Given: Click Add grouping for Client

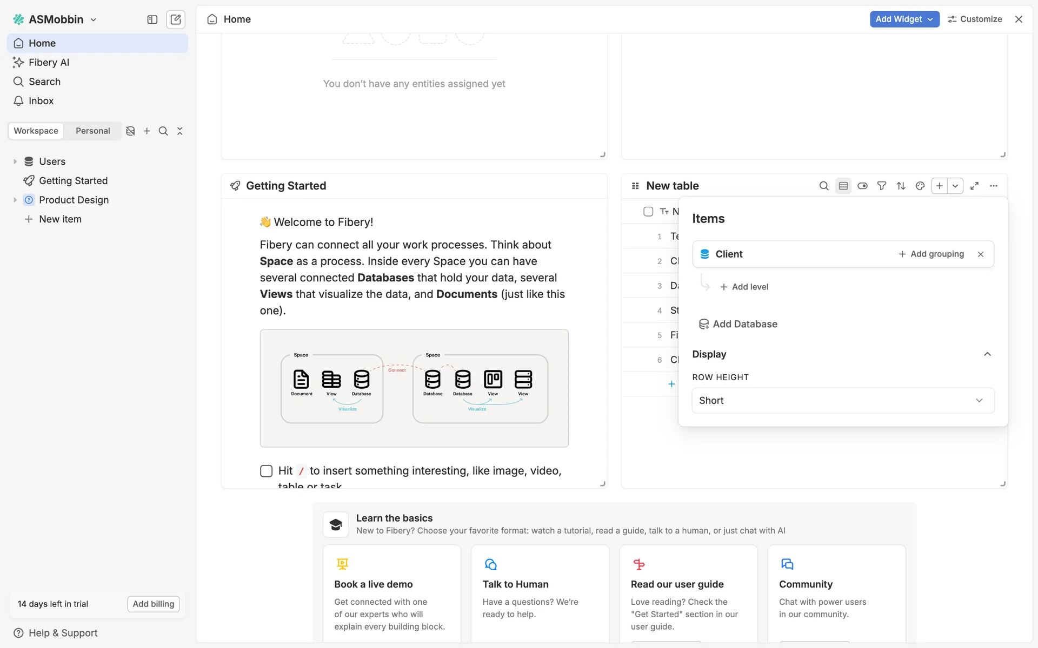Looking at the screenshot, I should click(x=931, y=254).
